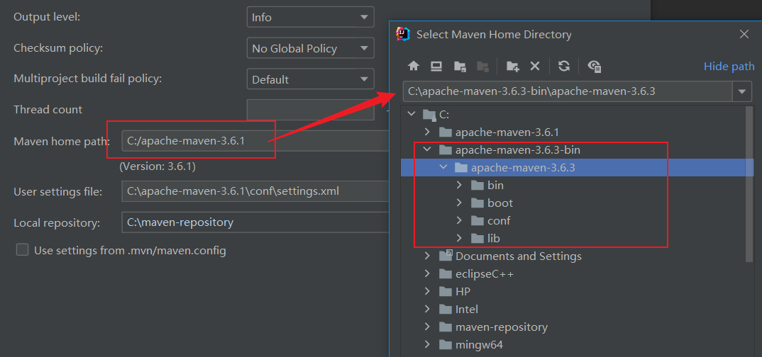The image size is (762, 357).
Task: Enable Use settings from .mvn/maven.config
Action: [x=23, y=250]
